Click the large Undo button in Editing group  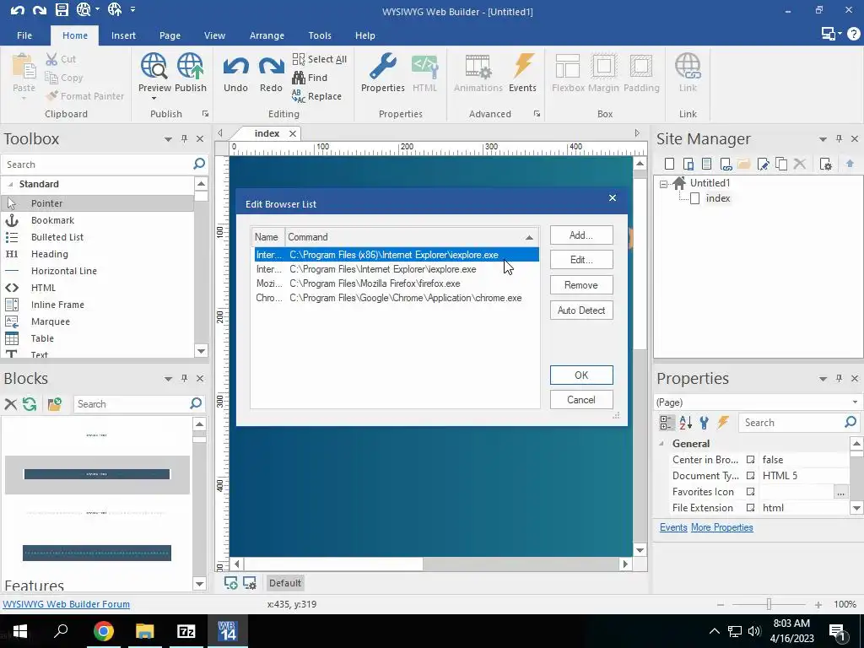tap(236, 73)
